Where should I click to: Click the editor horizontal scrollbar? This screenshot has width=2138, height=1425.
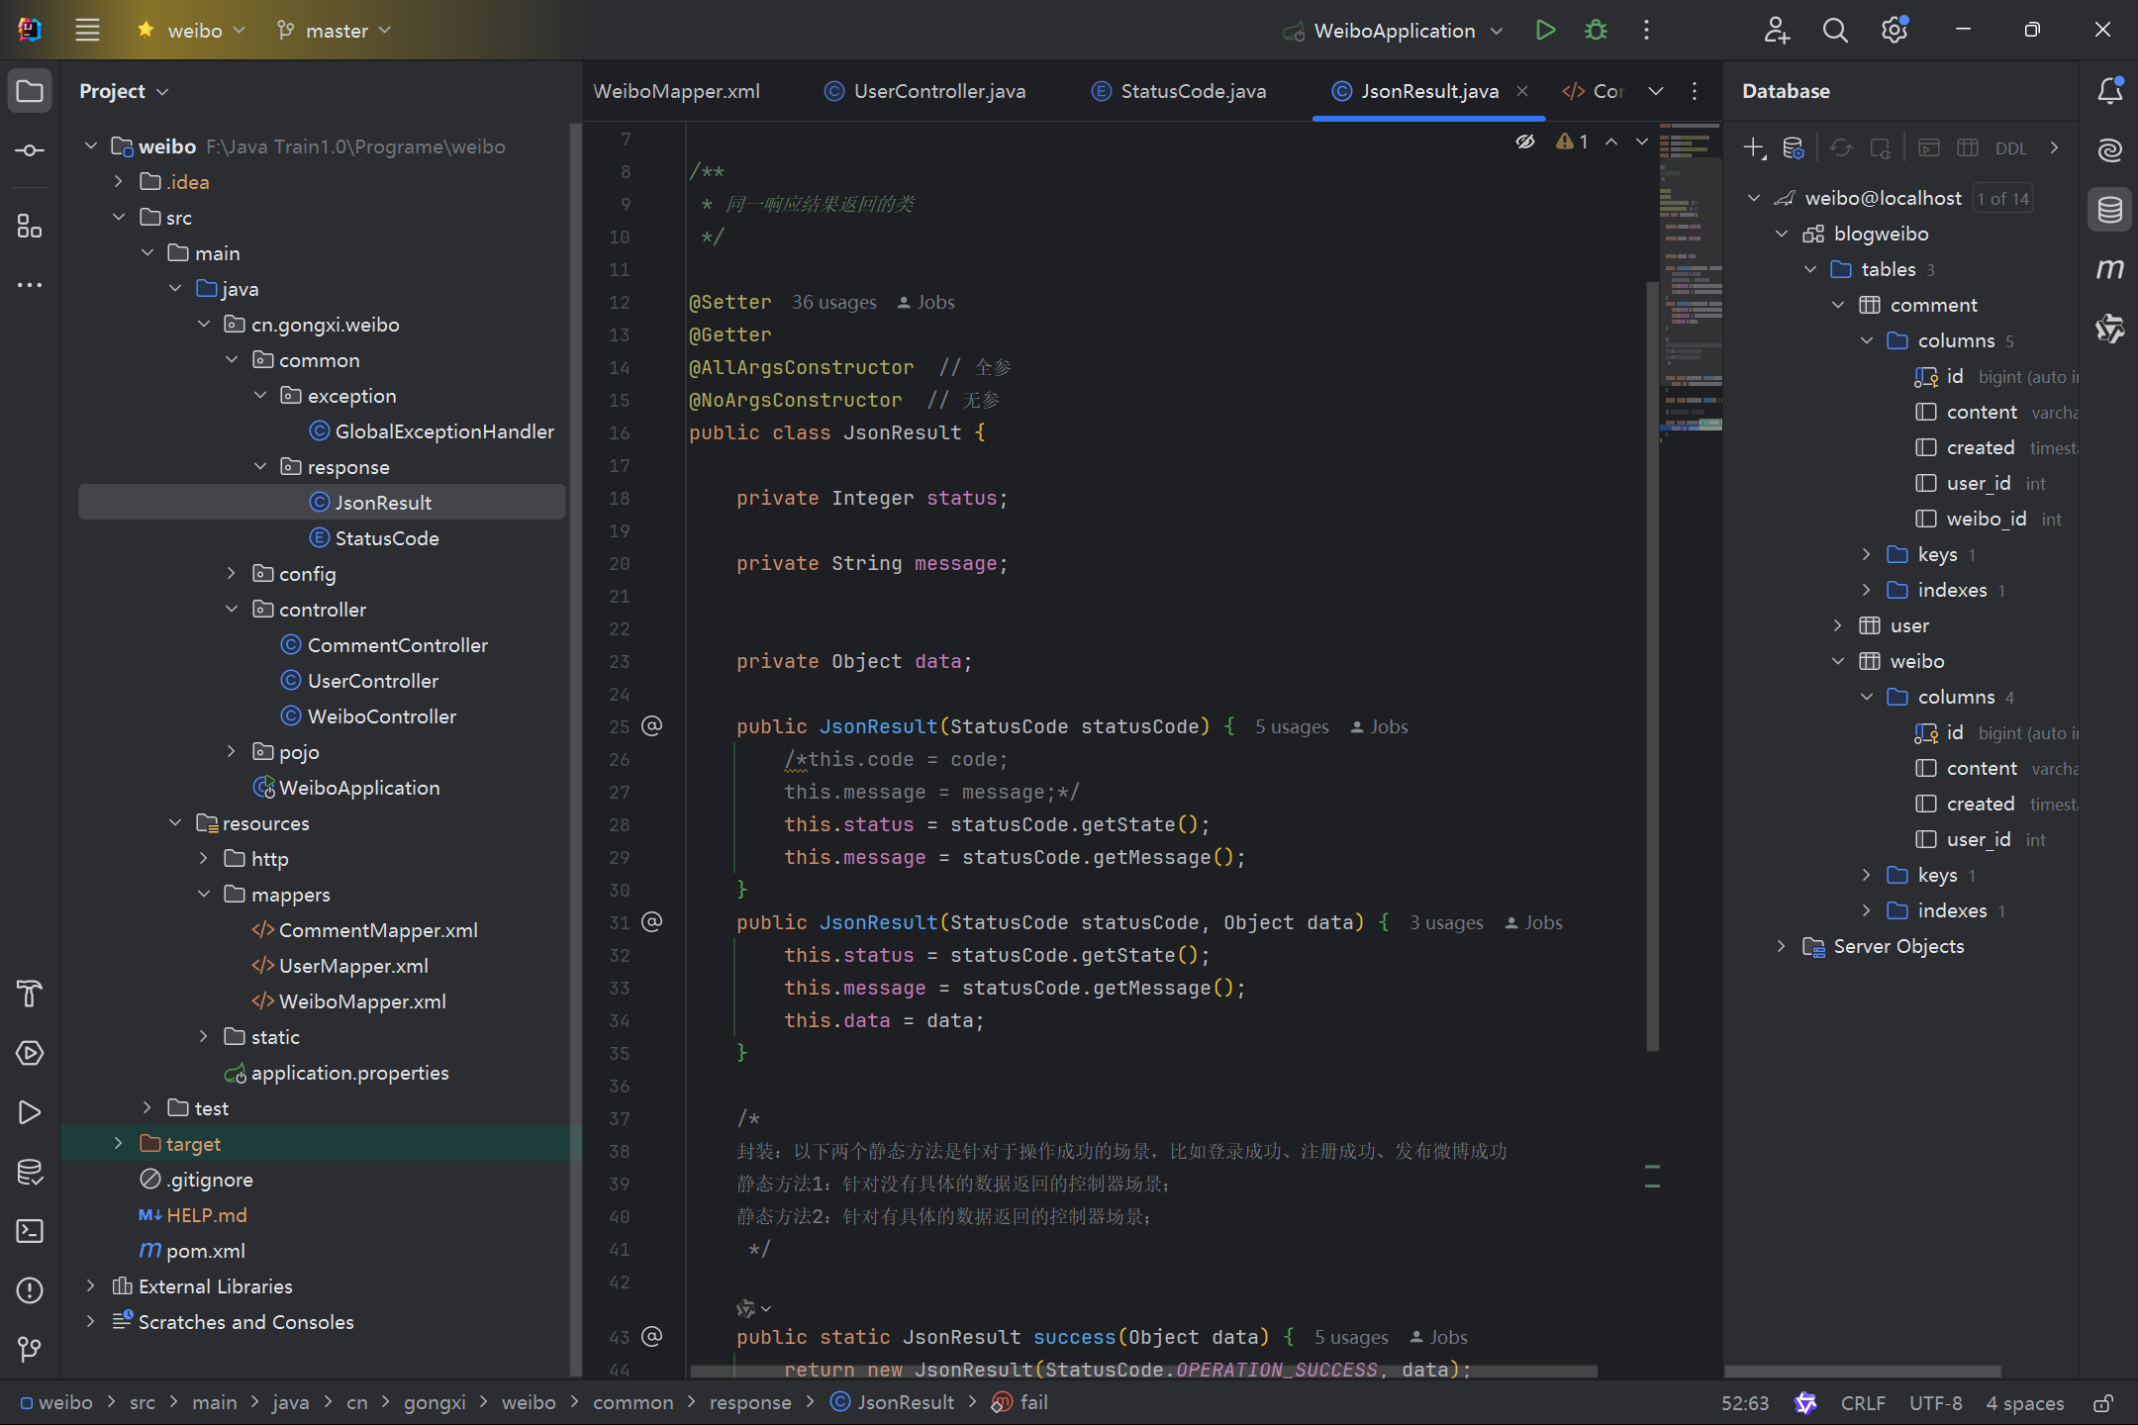coord(1143,1372)
